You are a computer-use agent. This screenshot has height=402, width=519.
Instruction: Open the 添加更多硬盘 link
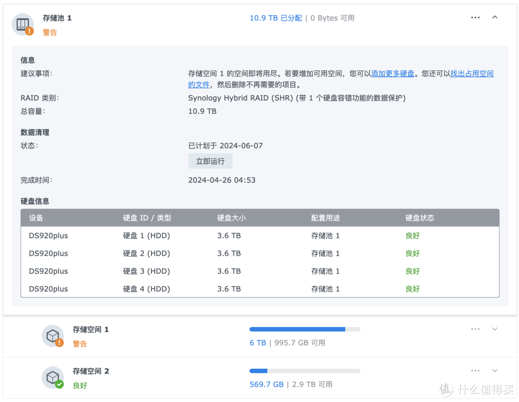point(393,73)
